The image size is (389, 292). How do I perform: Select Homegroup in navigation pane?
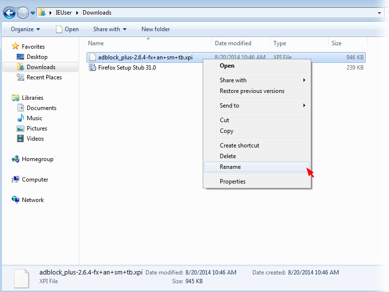pos(37,159)
